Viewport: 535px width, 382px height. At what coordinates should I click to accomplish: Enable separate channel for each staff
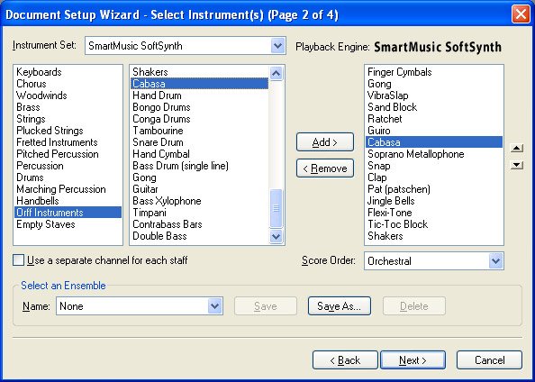coord(18,260)
